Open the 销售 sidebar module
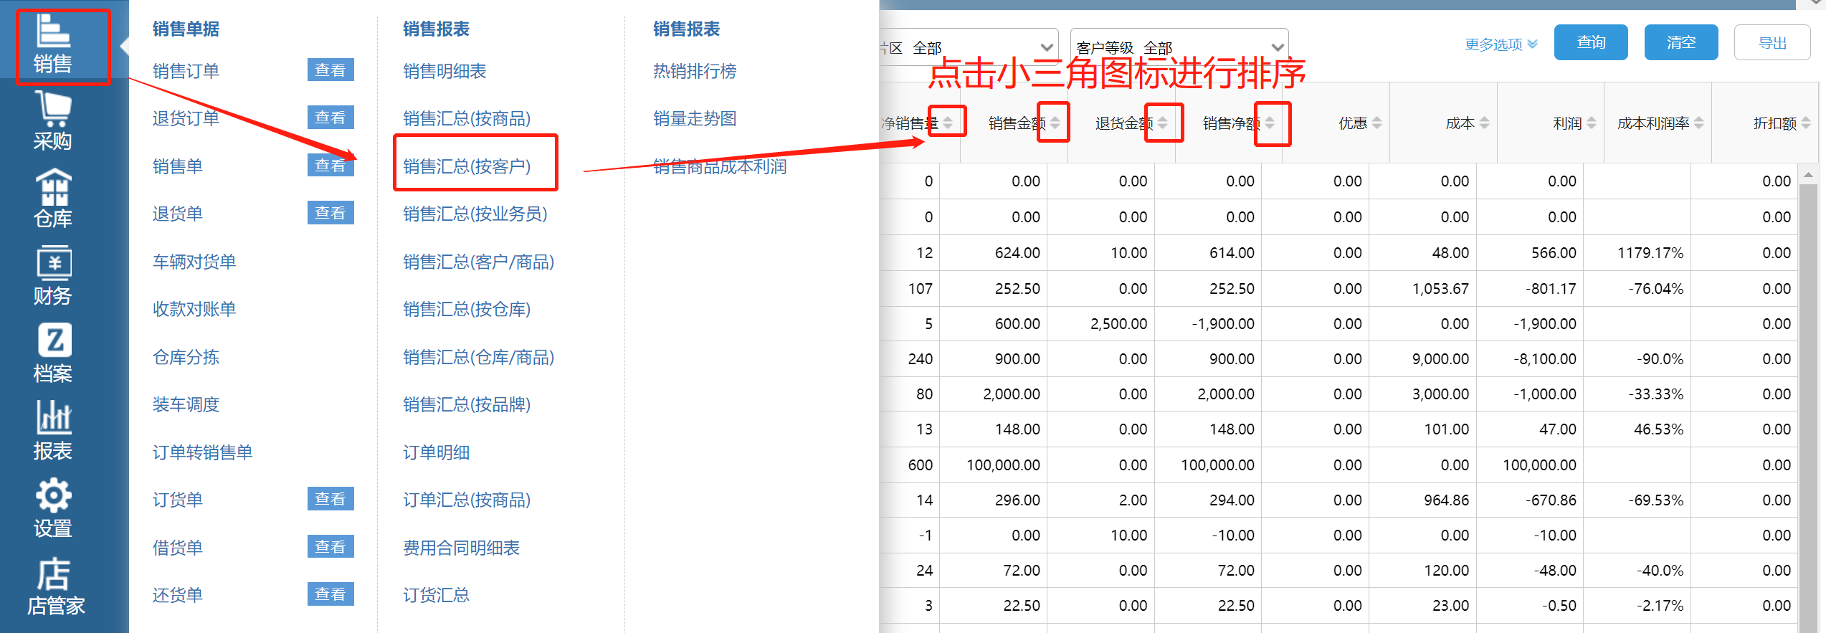This screenshot has height=633, width=1826. 53,44
